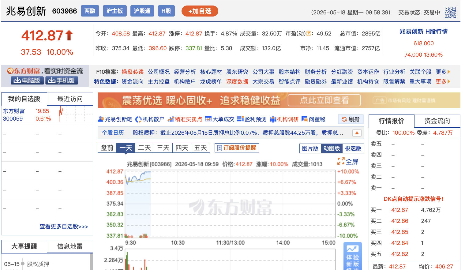Open 智能点评 link
This screenshot has height=270, width=469.
[x=290, y=82]
